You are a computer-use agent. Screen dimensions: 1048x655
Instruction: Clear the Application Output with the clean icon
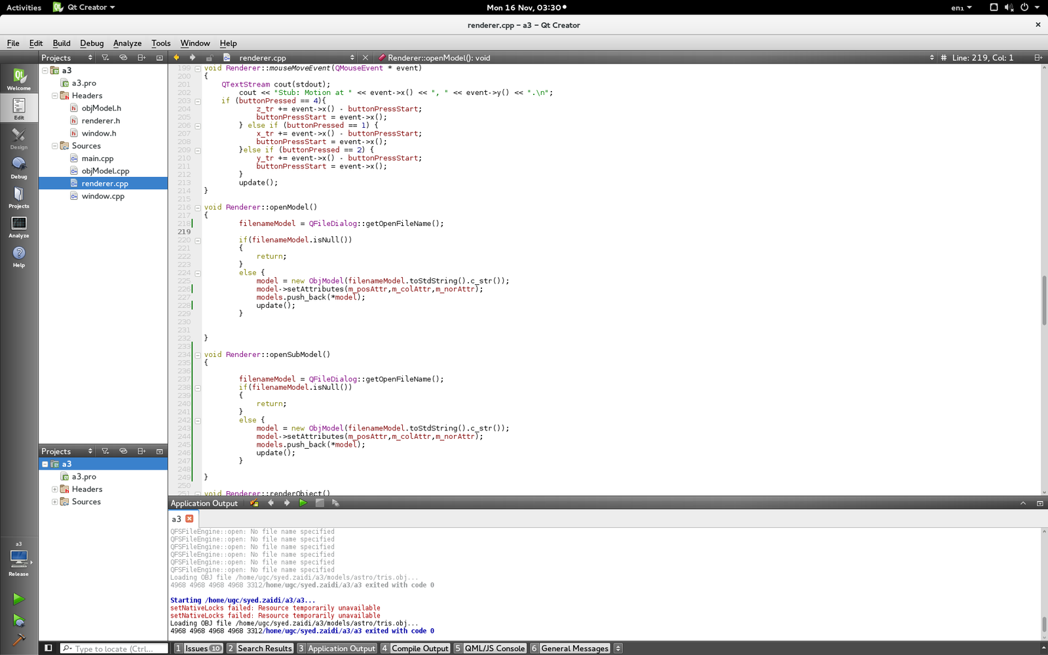253,503
